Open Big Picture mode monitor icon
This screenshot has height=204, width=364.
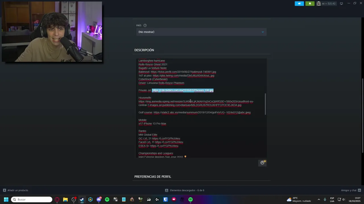click(342, 3)
